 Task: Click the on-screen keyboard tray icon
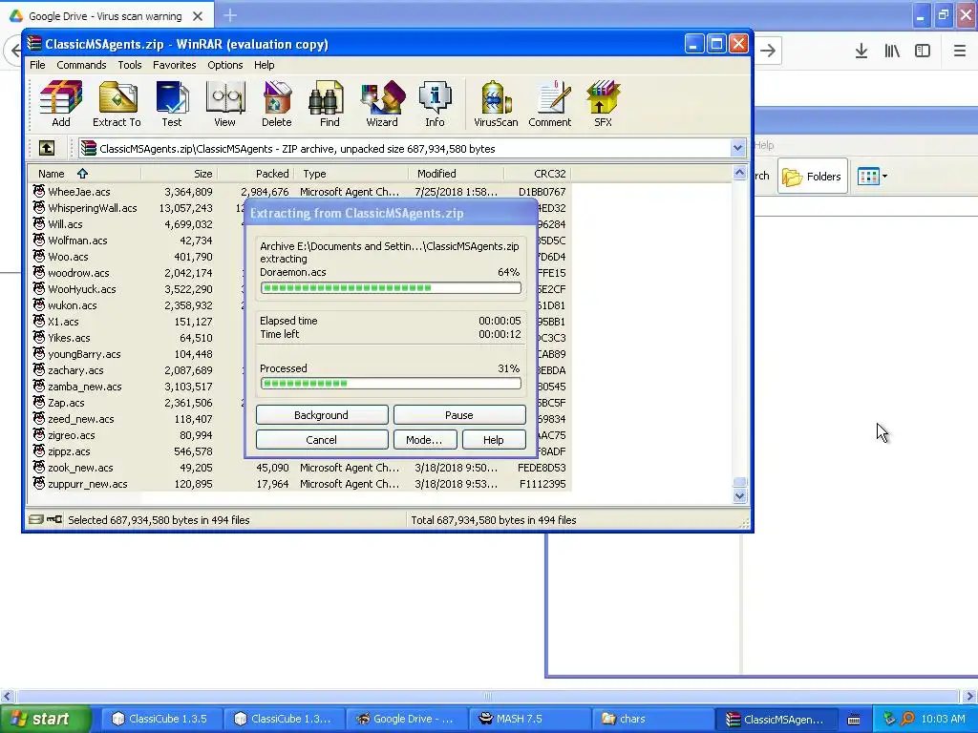[854, 720]
